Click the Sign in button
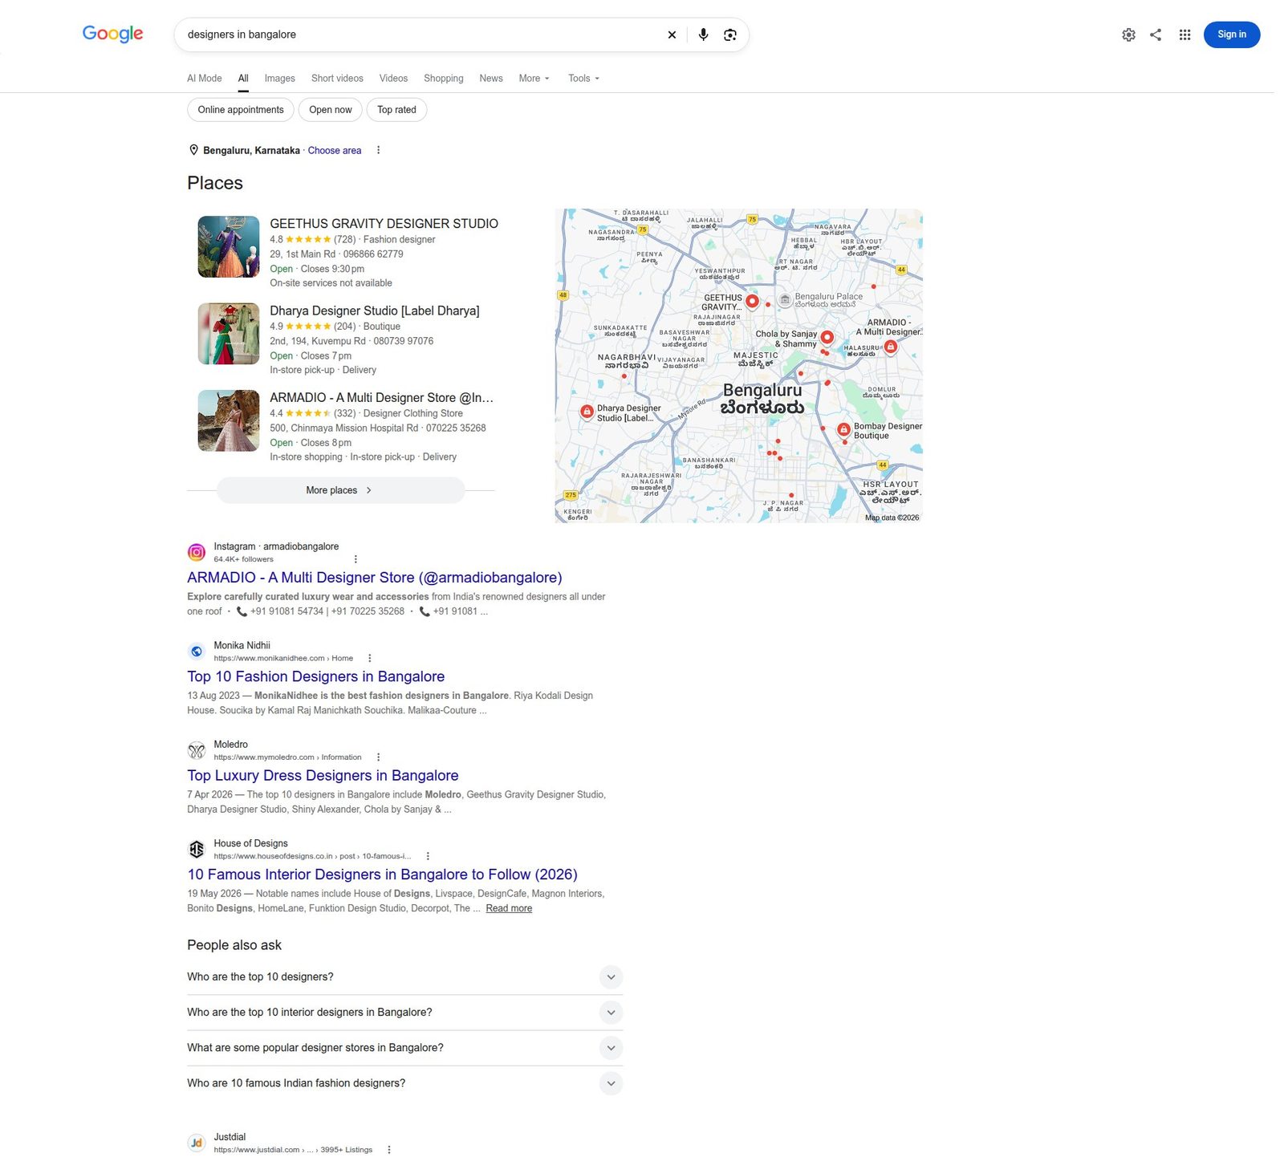Image resolution: width=1284 pixels, height=1157 pixels. pos(1231,35)
